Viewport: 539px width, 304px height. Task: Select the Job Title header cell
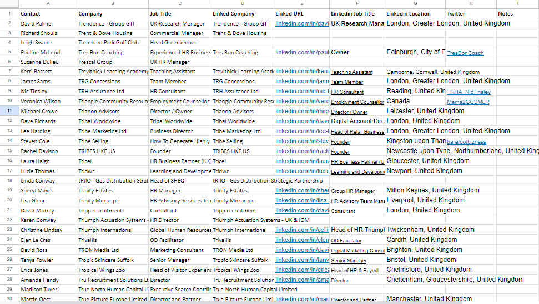click(180, 13)
